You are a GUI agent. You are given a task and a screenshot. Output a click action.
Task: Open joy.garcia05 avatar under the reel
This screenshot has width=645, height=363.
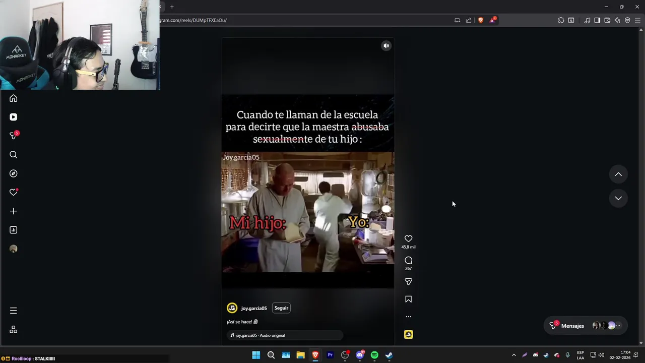point(232,308)
